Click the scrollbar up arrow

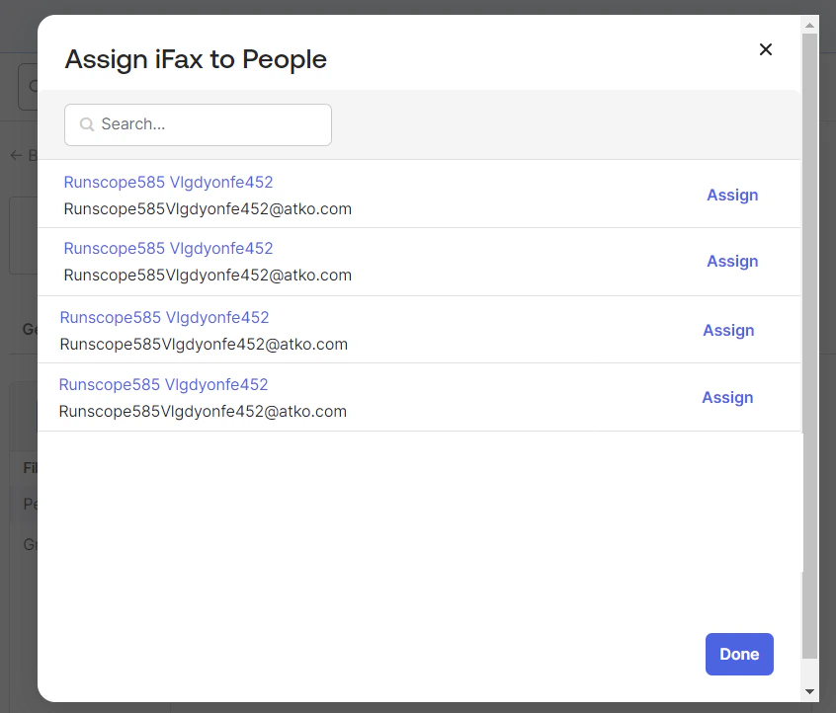810,25
